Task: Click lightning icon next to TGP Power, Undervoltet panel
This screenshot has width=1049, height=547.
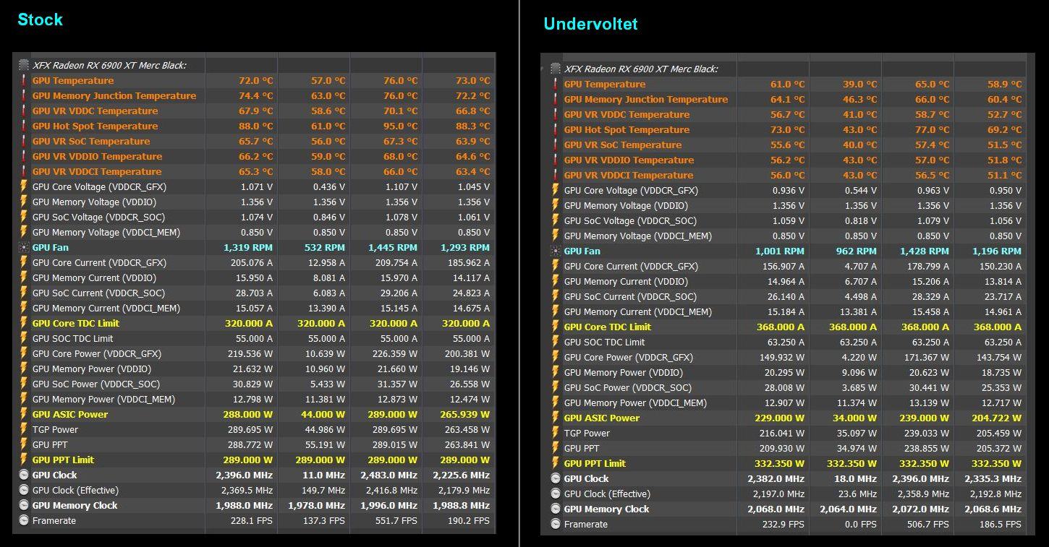Action: pos(556,433)
